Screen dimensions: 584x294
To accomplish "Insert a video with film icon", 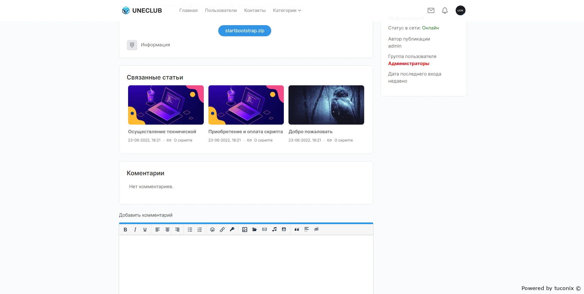I will [x=264, y=229].
